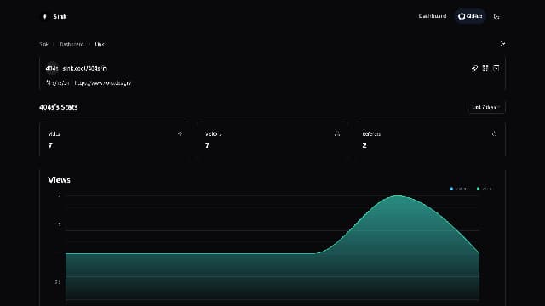Toggle the dark mode theme icon

(496, 16)
